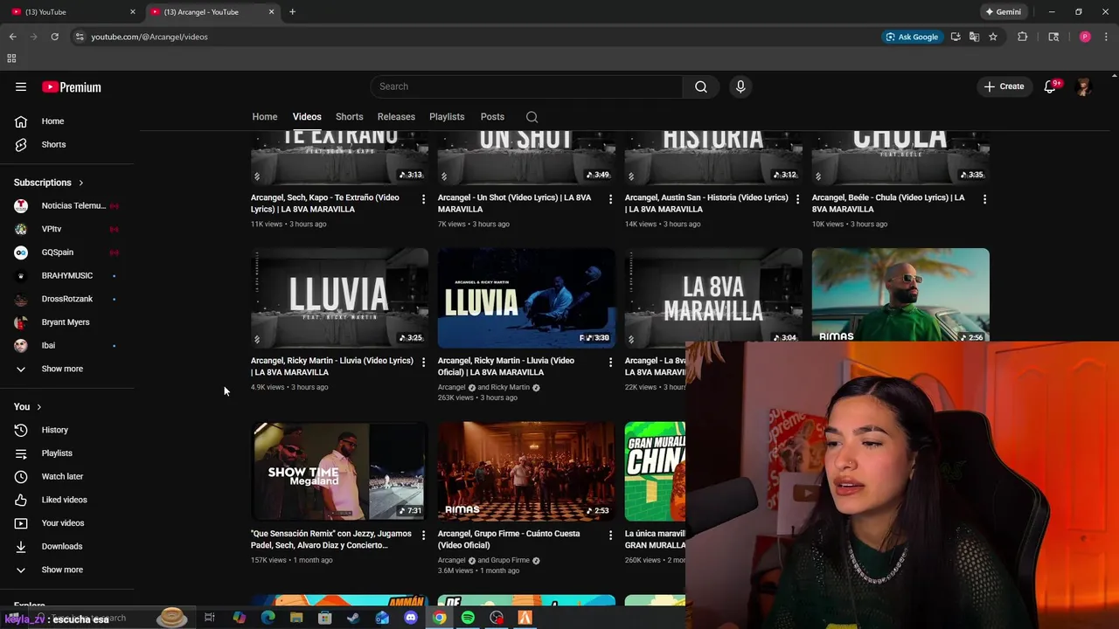Click Ask Google button

[x=912, y=37]
